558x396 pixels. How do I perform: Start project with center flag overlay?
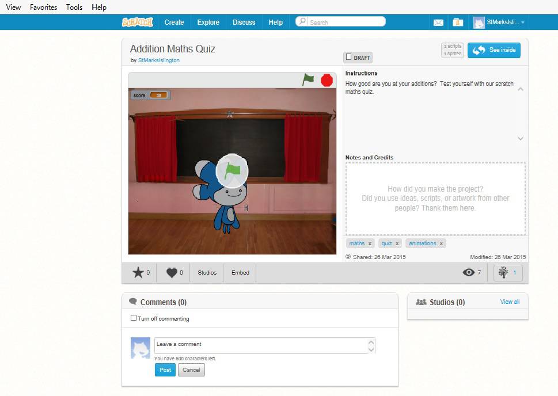232,170
